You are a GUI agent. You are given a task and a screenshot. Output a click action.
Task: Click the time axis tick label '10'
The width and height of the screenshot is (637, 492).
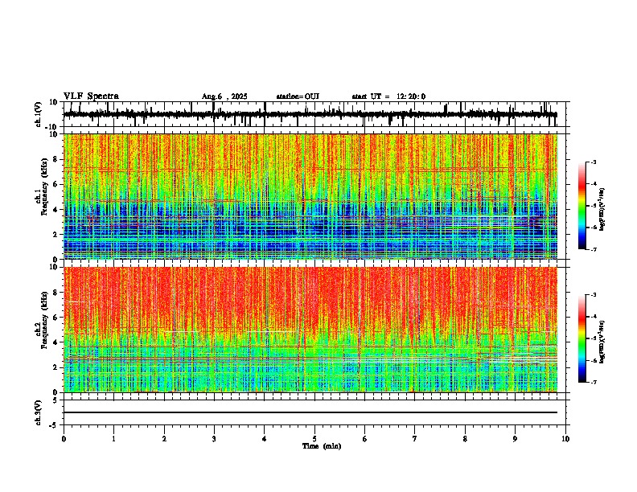pos(565,439)
